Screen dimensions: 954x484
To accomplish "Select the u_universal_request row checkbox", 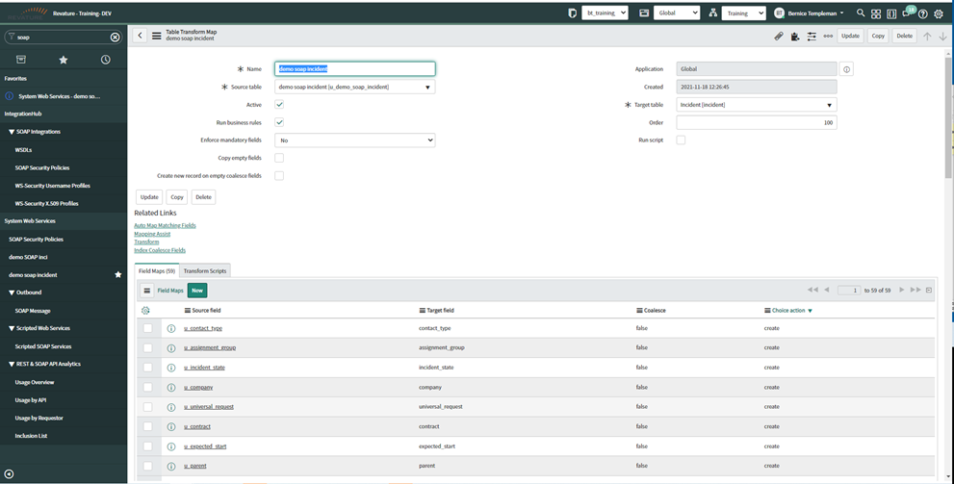I will pos(148,407).
